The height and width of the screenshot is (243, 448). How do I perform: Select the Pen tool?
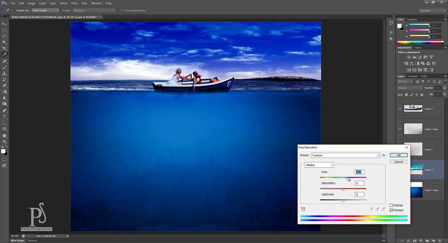pos(4,111)
